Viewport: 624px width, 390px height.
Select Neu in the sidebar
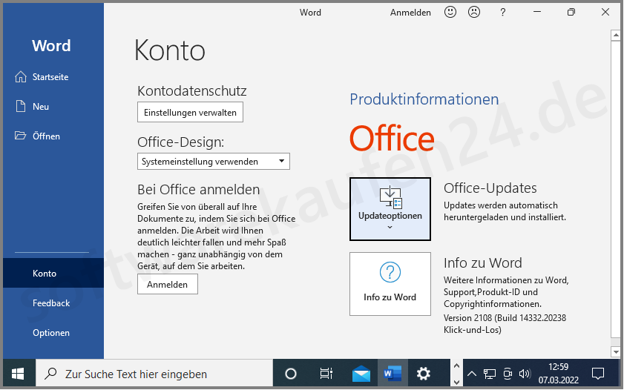pos(53,107)
